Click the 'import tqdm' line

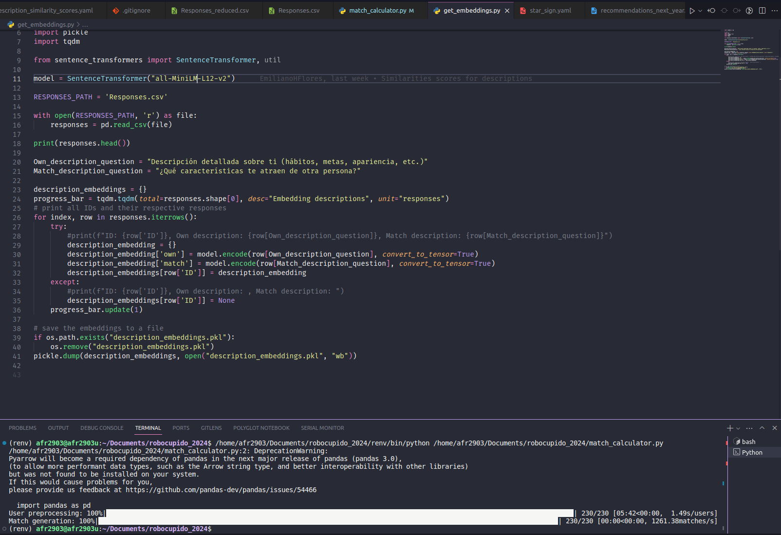57,41
